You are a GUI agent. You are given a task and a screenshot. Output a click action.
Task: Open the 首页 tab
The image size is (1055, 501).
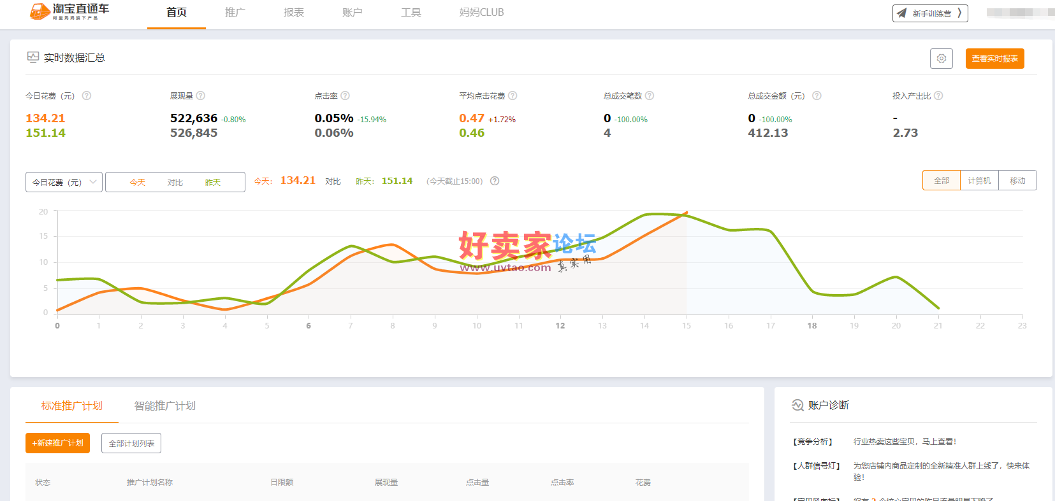tap(177, 13)
